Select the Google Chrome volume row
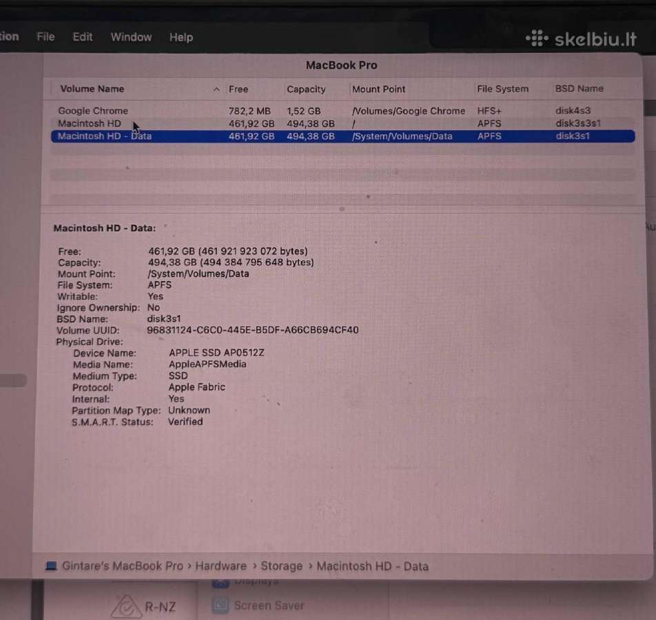 coord(342,111)
